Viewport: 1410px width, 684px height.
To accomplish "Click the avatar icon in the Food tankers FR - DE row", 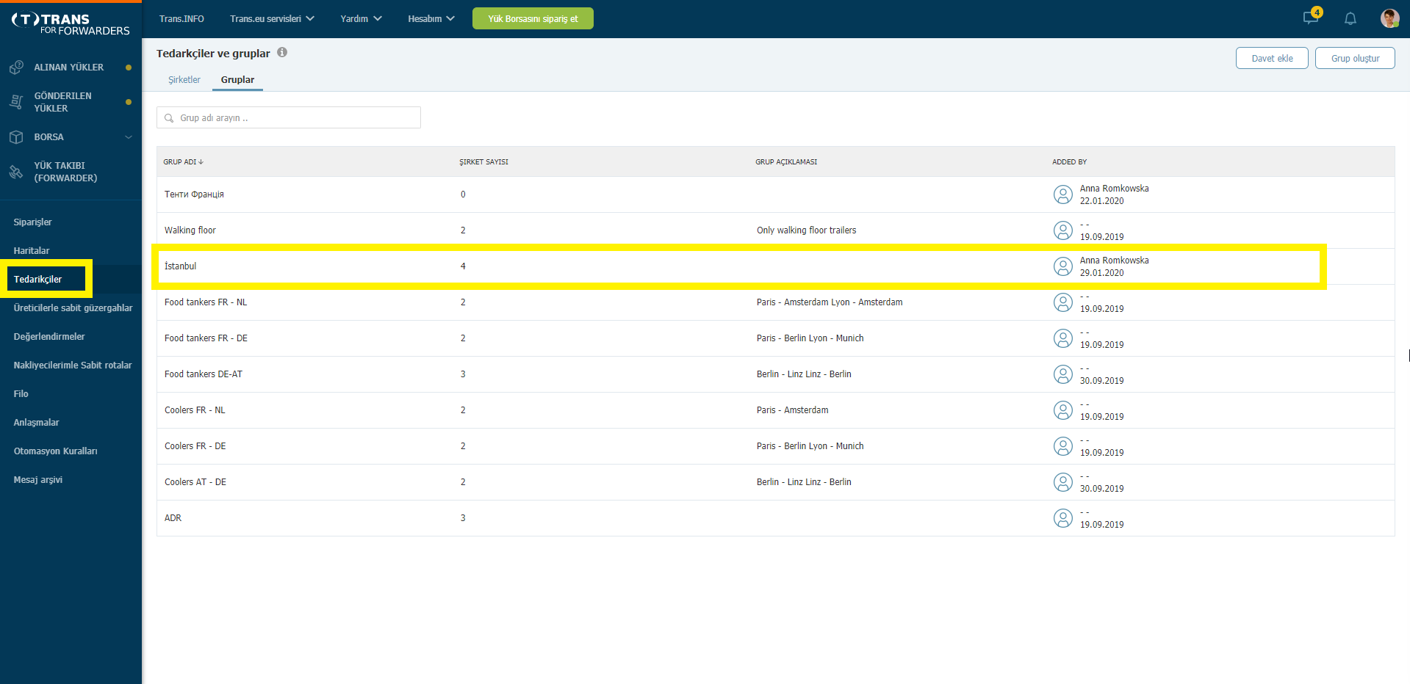I will coord(1063,338).
